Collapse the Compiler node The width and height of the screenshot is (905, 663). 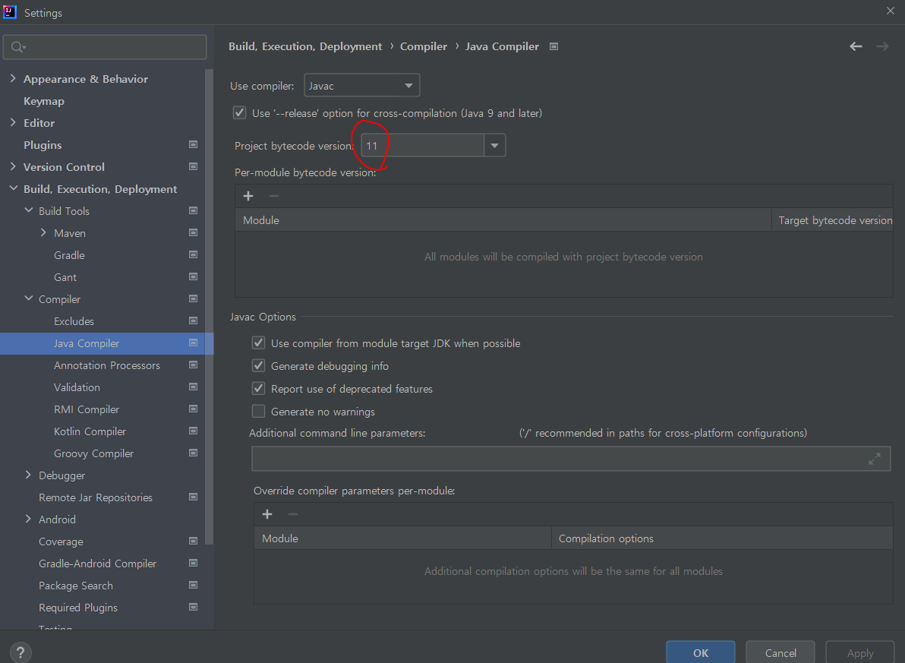[x=28, y=298]
